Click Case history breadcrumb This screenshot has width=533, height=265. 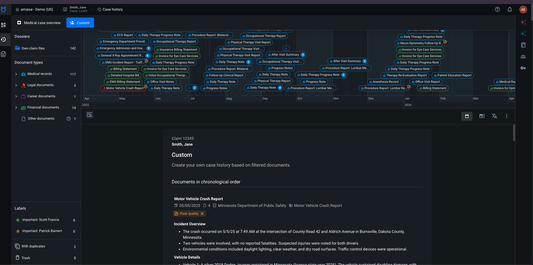[x=110, y=10]
